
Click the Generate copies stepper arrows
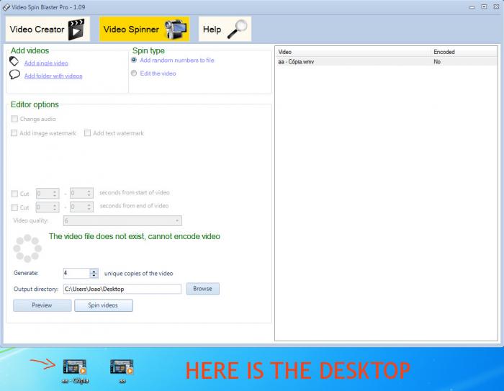point(94,274)
